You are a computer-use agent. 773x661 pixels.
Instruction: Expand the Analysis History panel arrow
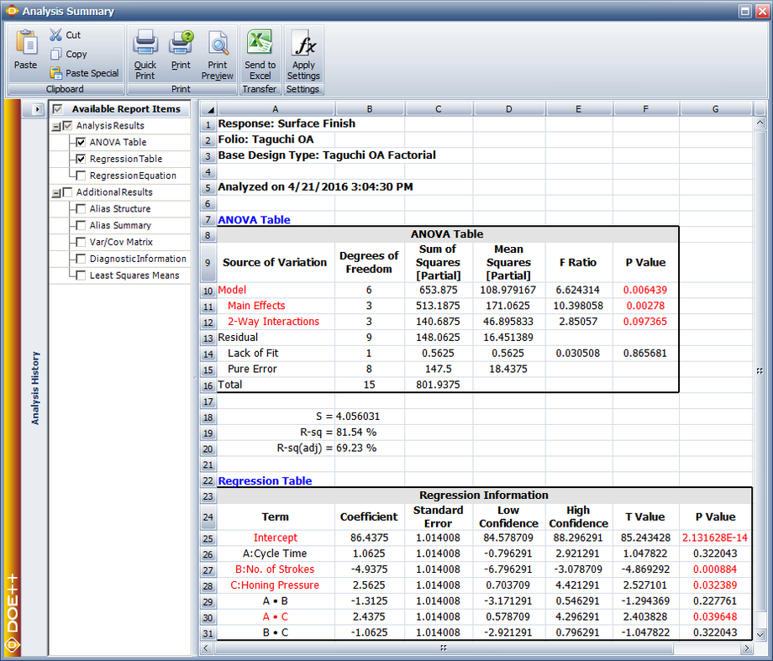(x=38, y=109)
